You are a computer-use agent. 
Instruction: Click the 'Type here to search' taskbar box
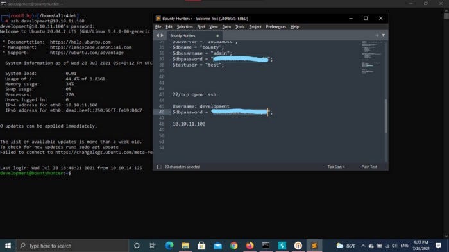pyautogui.click(x=72, y=246)
